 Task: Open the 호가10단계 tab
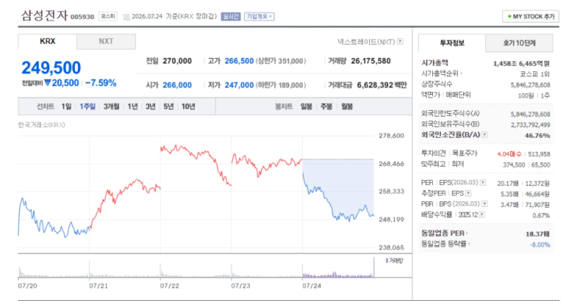pos(519,43)
